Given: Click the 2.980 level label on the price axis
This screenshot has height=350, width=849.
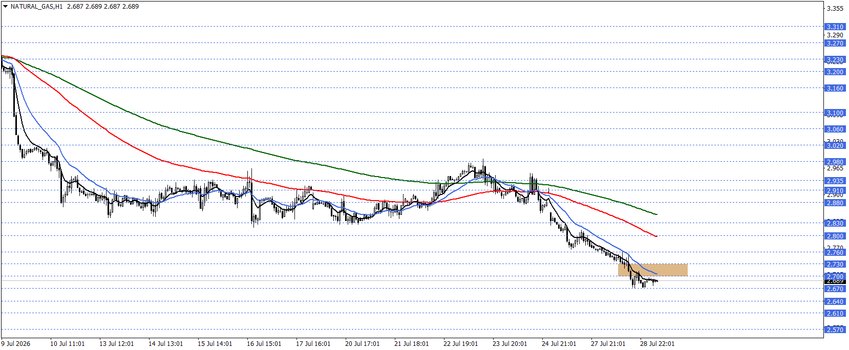Looking at the screenshot, I should tap(835, 162).
